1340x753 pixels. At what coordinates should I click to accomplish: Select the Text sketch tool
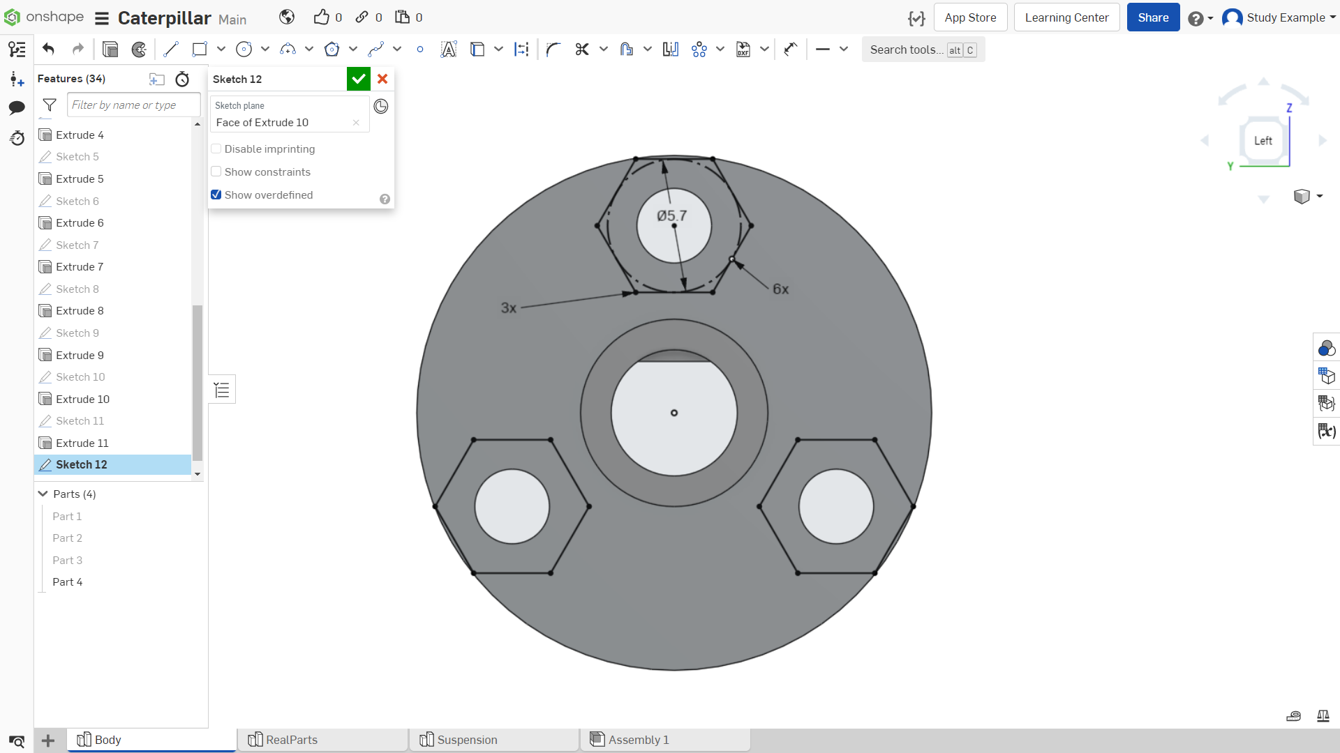(449, 50)
